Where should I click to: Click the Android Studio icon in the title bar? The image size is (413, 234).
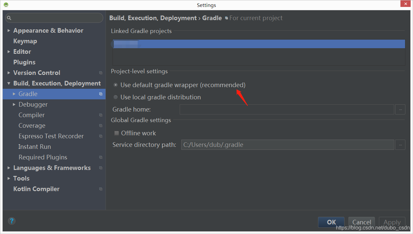[6, 5]
